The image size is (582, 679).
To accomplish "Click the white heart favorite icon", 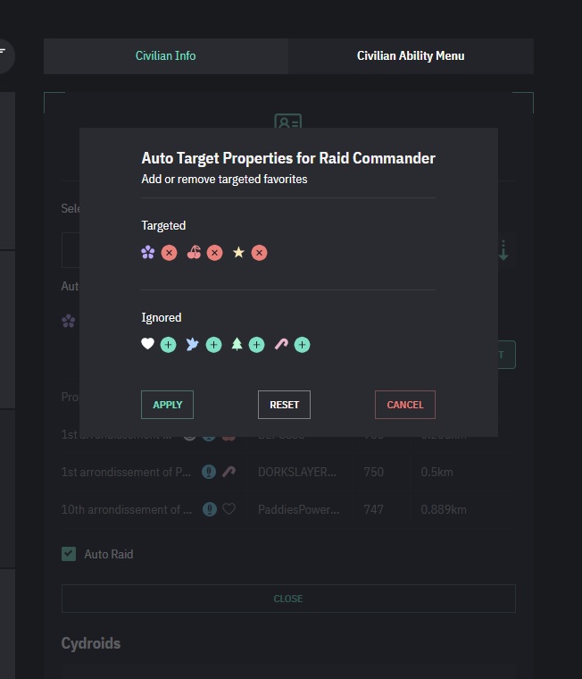I will [148, 344].
